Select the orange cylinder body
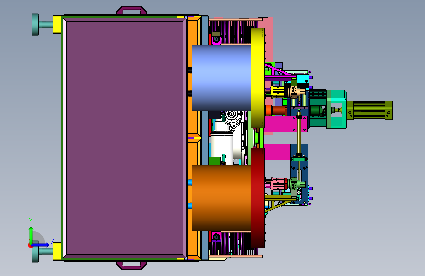425x276 pixels. click(x=222, y=198)
